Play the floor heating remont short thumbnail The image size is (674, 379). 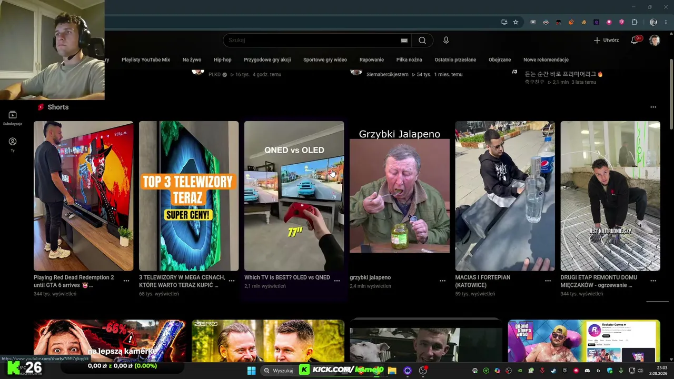[610, 196]
